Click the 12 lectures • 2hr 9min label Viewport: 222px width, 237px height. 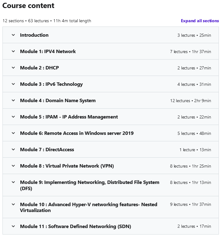190,101
